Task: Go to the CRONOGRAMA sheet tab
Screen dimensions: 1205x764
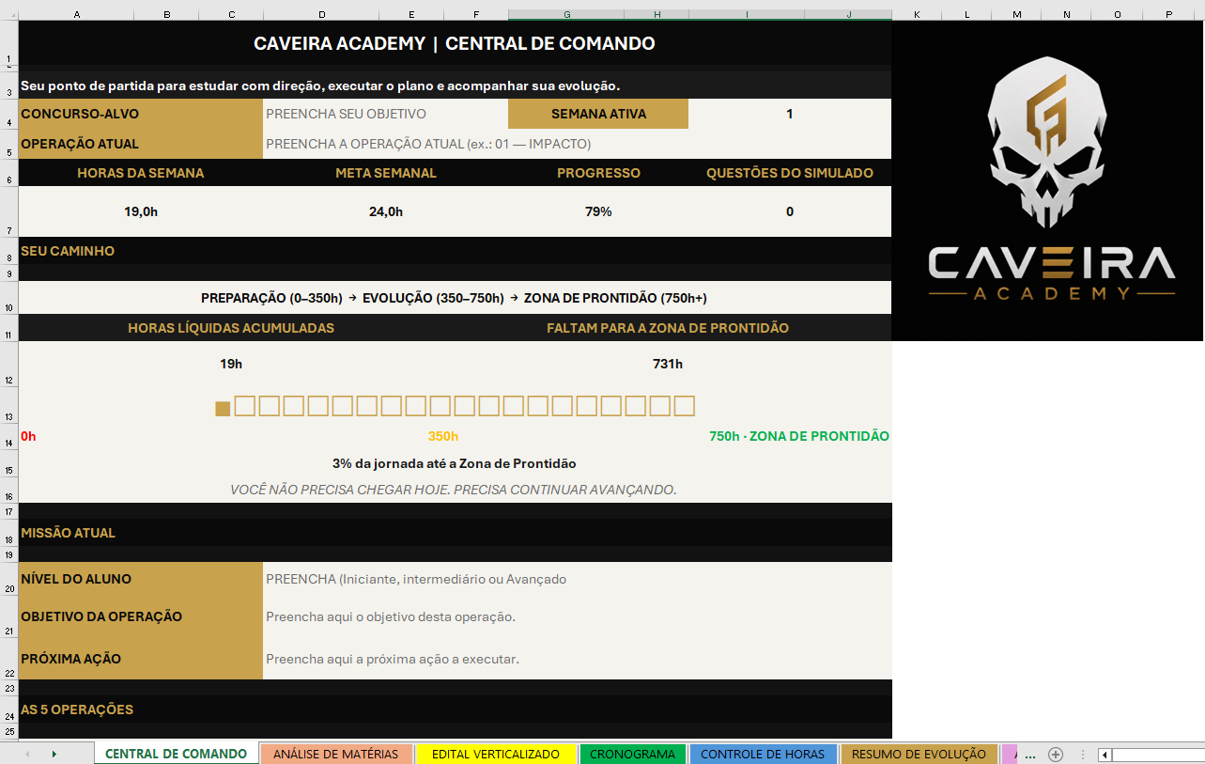Action: coord(632,754)
